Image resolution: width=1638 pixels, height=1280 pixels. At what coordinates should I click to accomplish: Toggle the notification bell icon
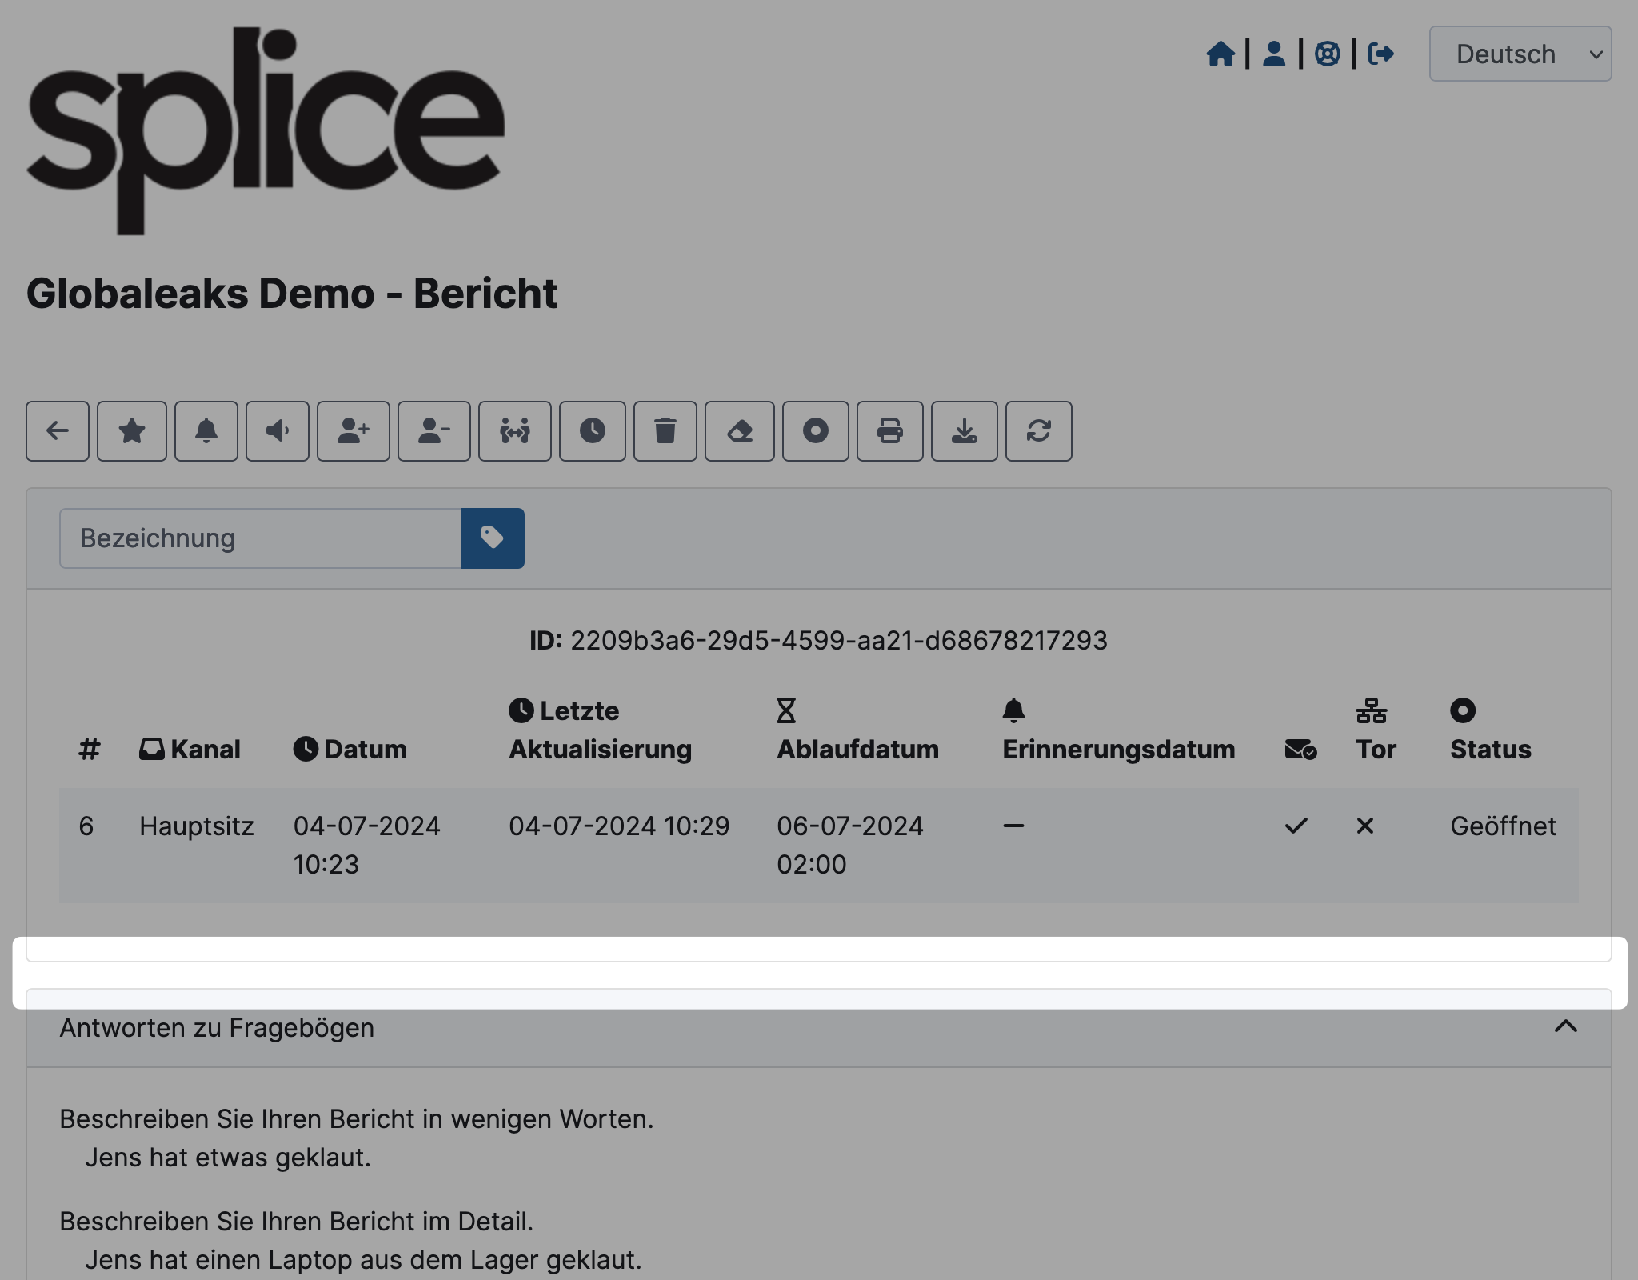click(x=206, y=430)
